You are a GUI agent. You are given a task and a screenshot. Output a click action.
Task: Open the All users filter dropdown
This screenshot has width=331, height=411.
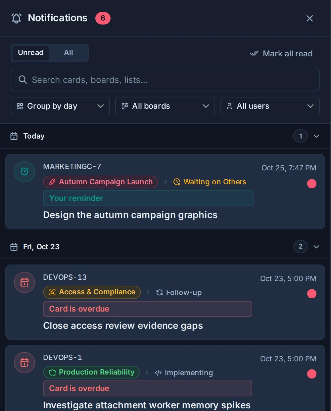(270, 106)
